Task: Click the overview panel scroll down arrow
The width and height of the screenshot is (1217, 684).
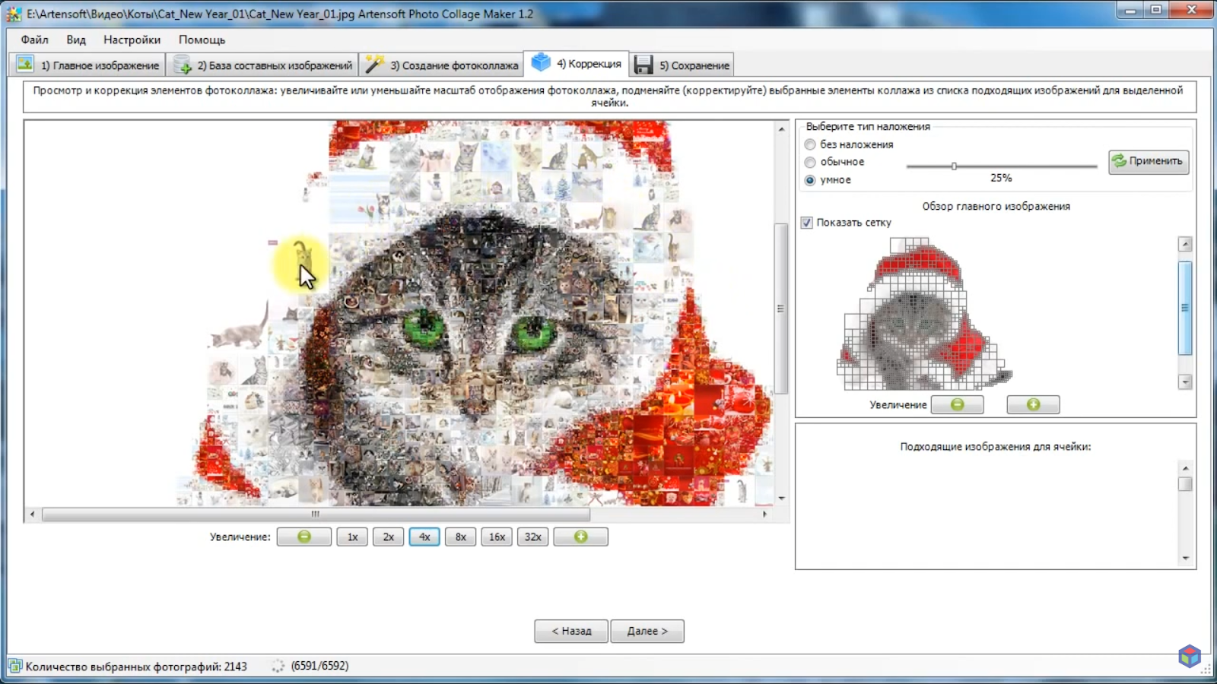Action: [x=1185, y=382]
